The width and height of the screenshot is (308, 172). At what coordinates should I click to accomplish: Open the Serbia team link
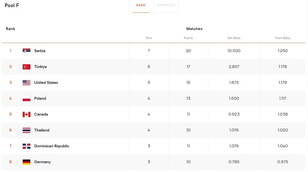(x=40, y=51)
